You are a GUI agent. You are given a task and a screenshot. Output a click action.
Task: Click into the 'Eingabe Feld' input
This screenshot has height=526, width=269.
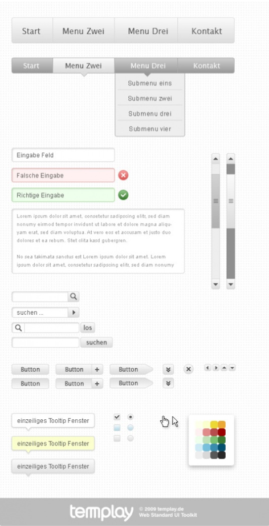[x=63, y=155]
